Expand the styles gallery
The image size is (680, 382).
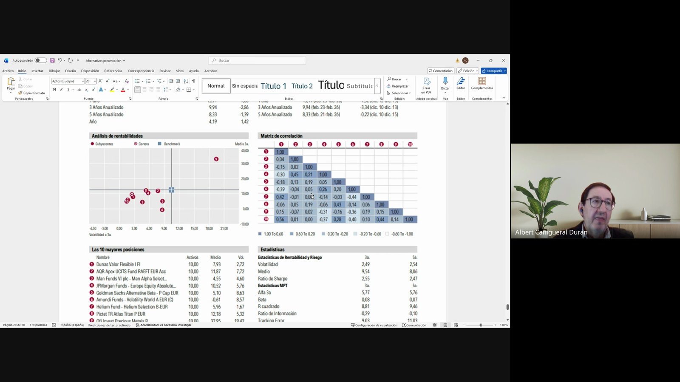[377, 86]
